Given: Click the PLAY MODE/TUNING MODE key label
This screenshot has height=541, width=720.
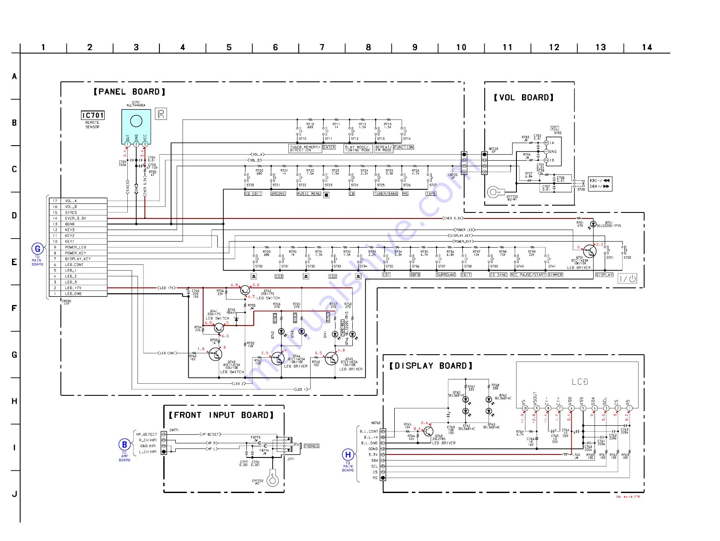Looking at the screenshot, I should tap(358, 149).
